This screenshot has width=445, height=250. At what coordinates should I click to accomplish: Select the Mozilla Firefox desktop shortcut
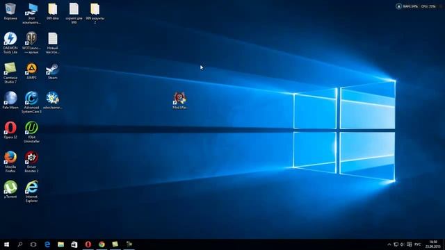pos(10,162)
